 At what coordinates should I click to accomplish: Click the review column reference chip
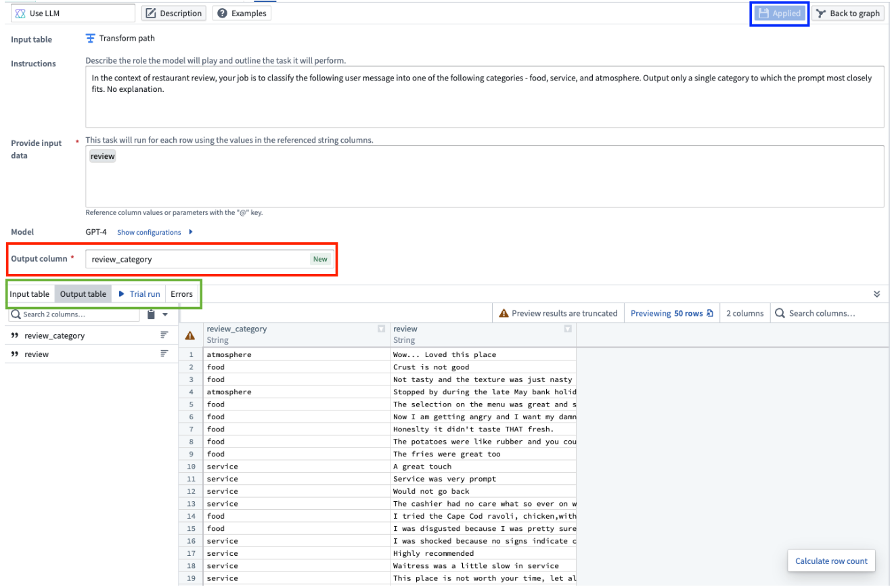pos(103,156)
